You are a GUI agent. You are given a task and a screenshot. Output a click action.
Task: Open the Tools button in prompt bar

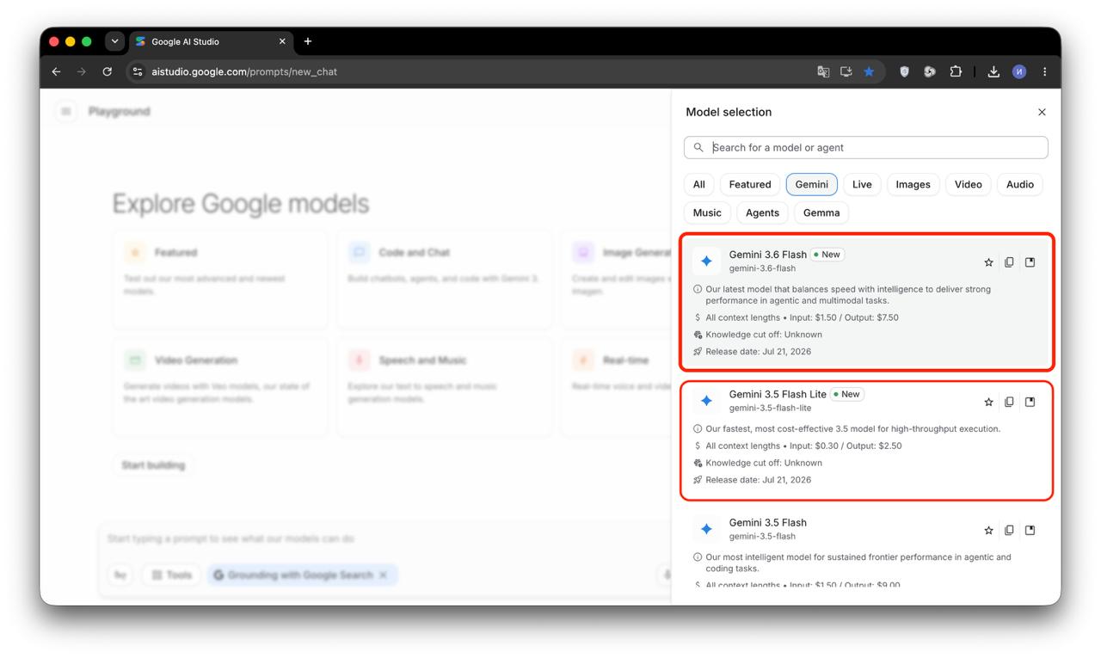coord(170,575)
